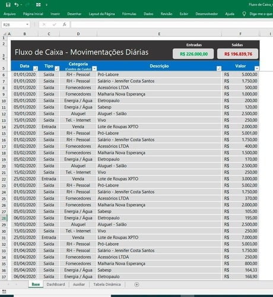273x297 pixels.
Task: Open the Exibir ribbon tab
Action: tap(184, 14)
